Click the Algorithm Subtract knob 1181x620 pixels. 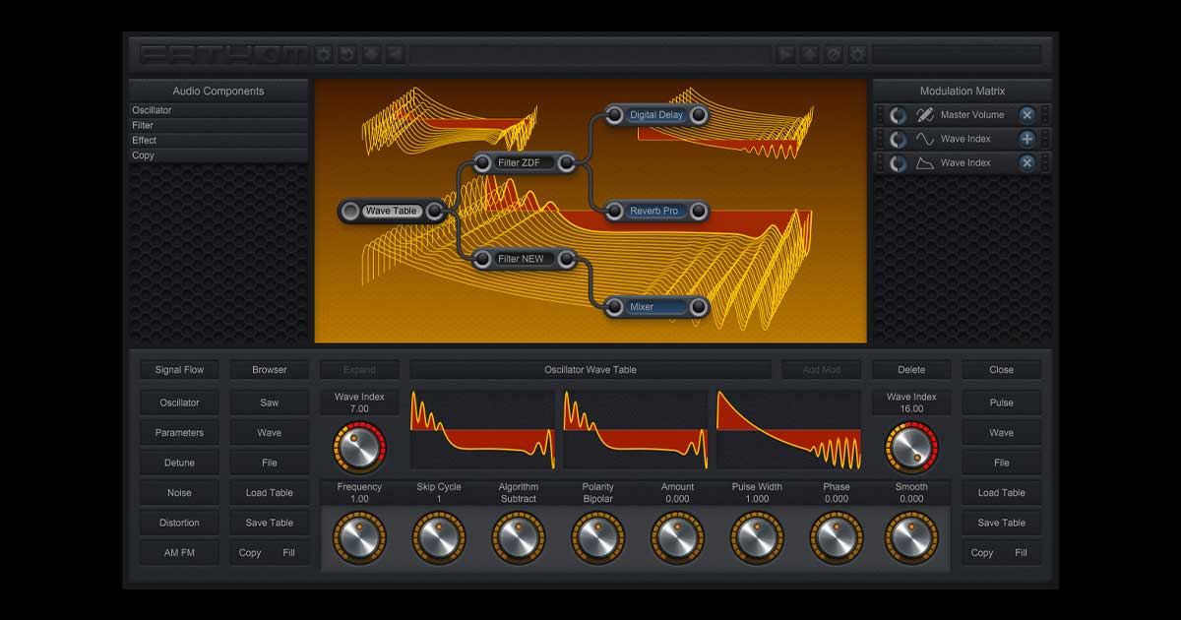point(519,537)
